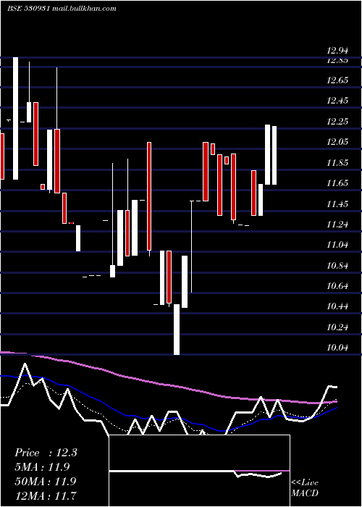Select the 11.85 price axis label
The height and width of the screenshot is (507, 362).
(337, 163)
